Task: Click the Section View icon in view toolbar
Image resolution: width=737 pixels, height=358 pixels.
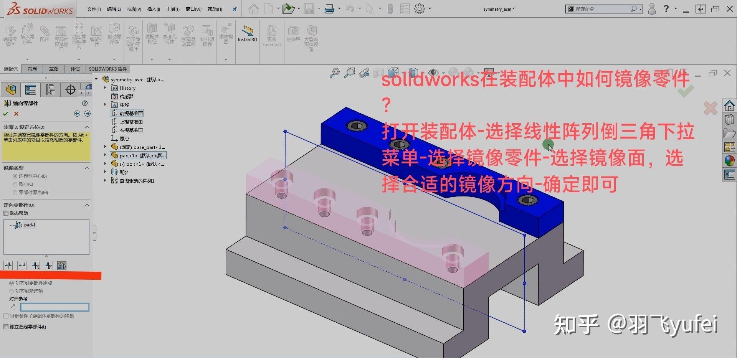Action: tap(378, 73)
